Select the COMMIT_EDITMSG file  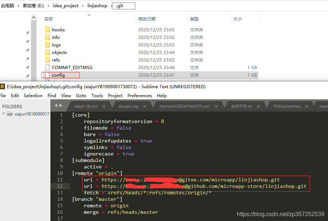point(71,67)
